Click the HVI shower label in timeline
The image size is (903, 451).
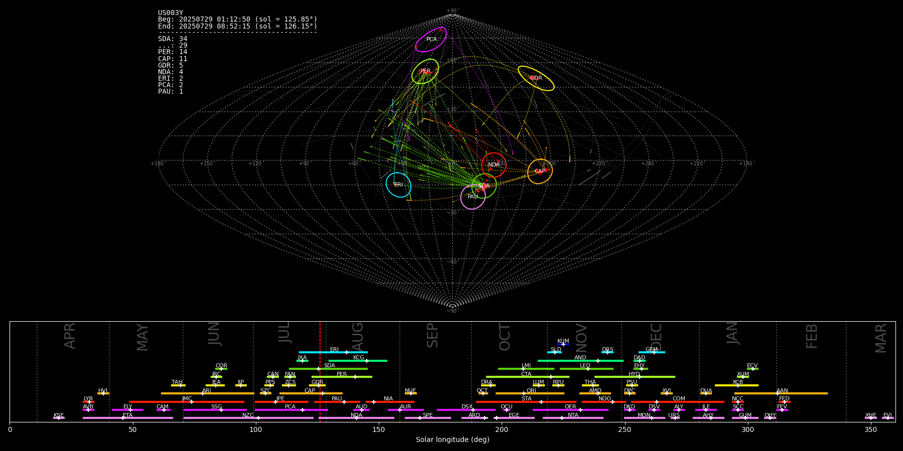pos(103,391)
